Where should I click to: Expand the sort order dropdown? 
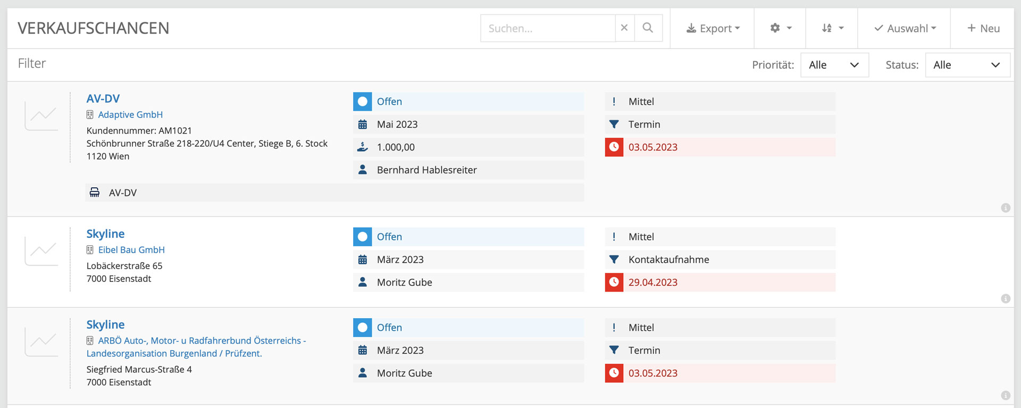[x=832, y=28]
